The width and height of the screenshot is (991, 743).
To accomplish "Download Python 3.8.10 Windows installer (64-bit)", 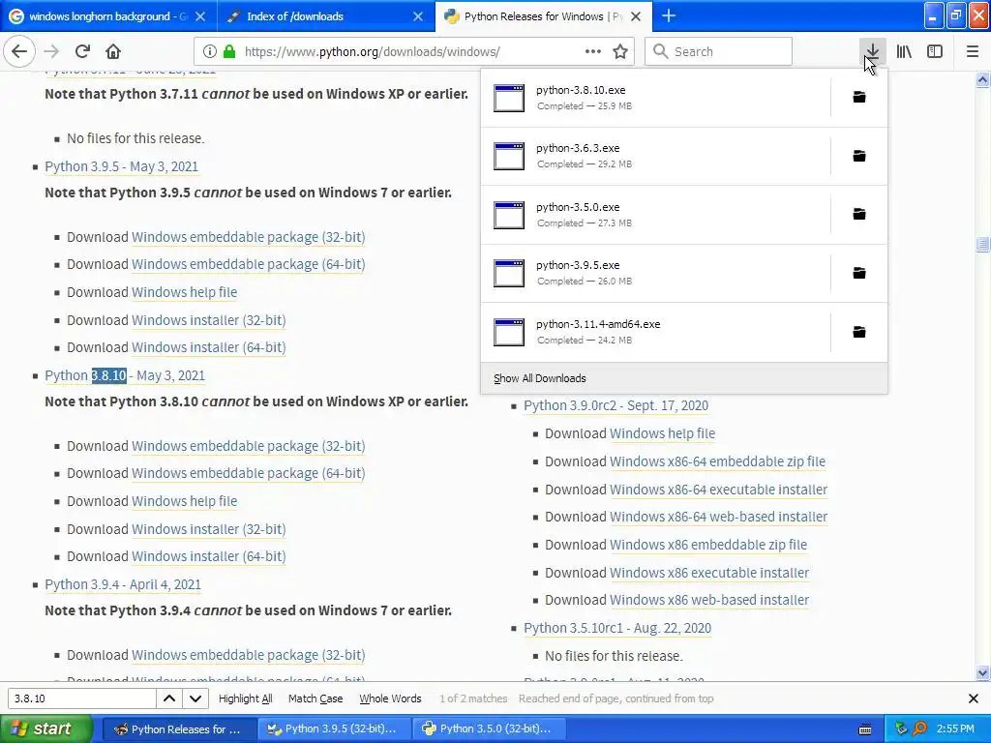I will (209, 556).
